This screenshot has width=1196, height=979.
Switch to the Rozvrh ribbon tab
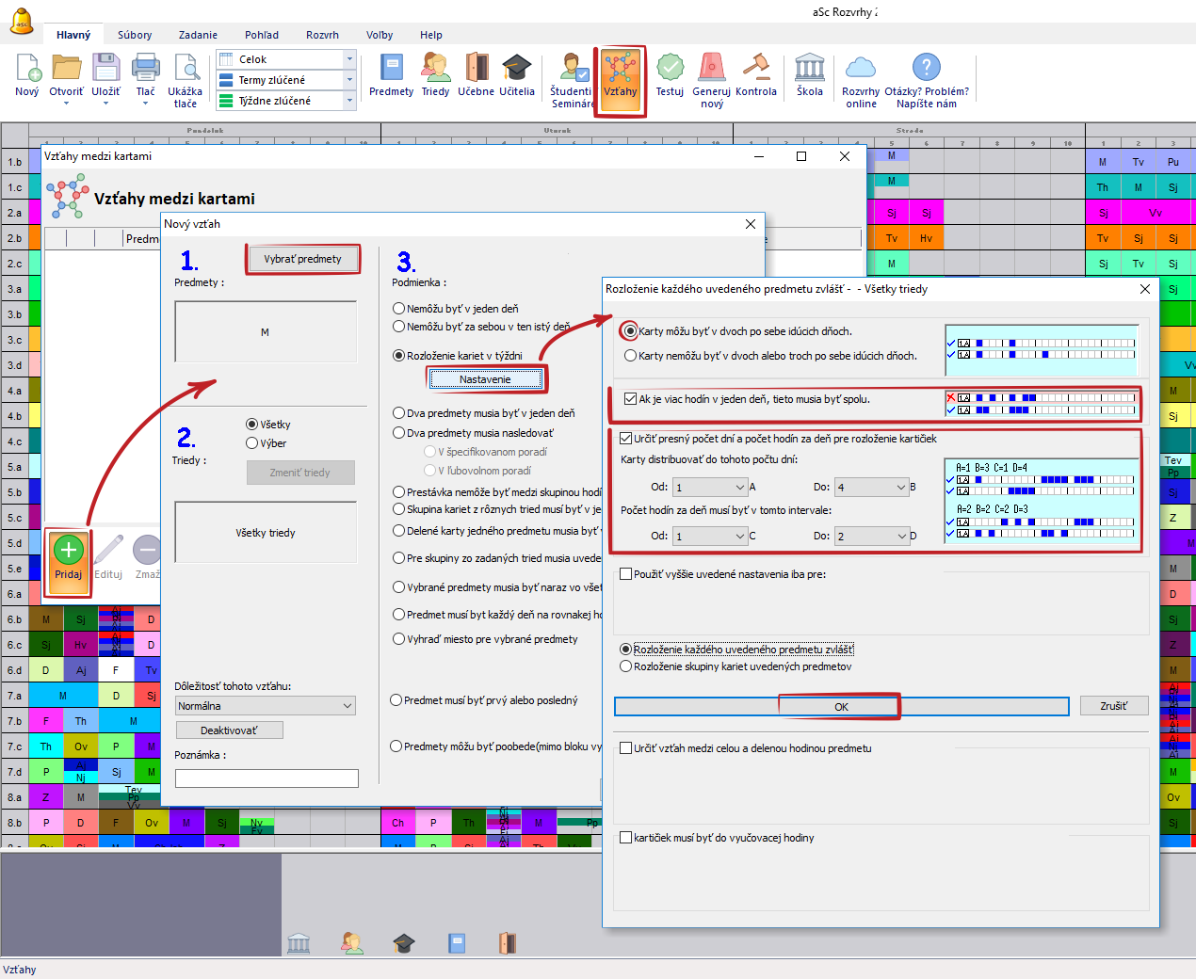[322, 35]
